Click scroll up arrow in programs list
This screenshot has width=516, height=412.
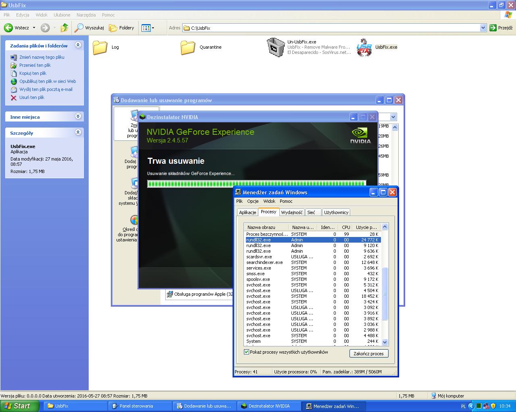[x=395, y=127]
